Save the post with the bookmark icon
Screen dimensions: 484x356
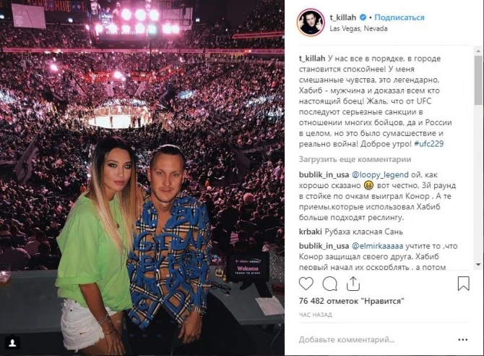(463, 284)
